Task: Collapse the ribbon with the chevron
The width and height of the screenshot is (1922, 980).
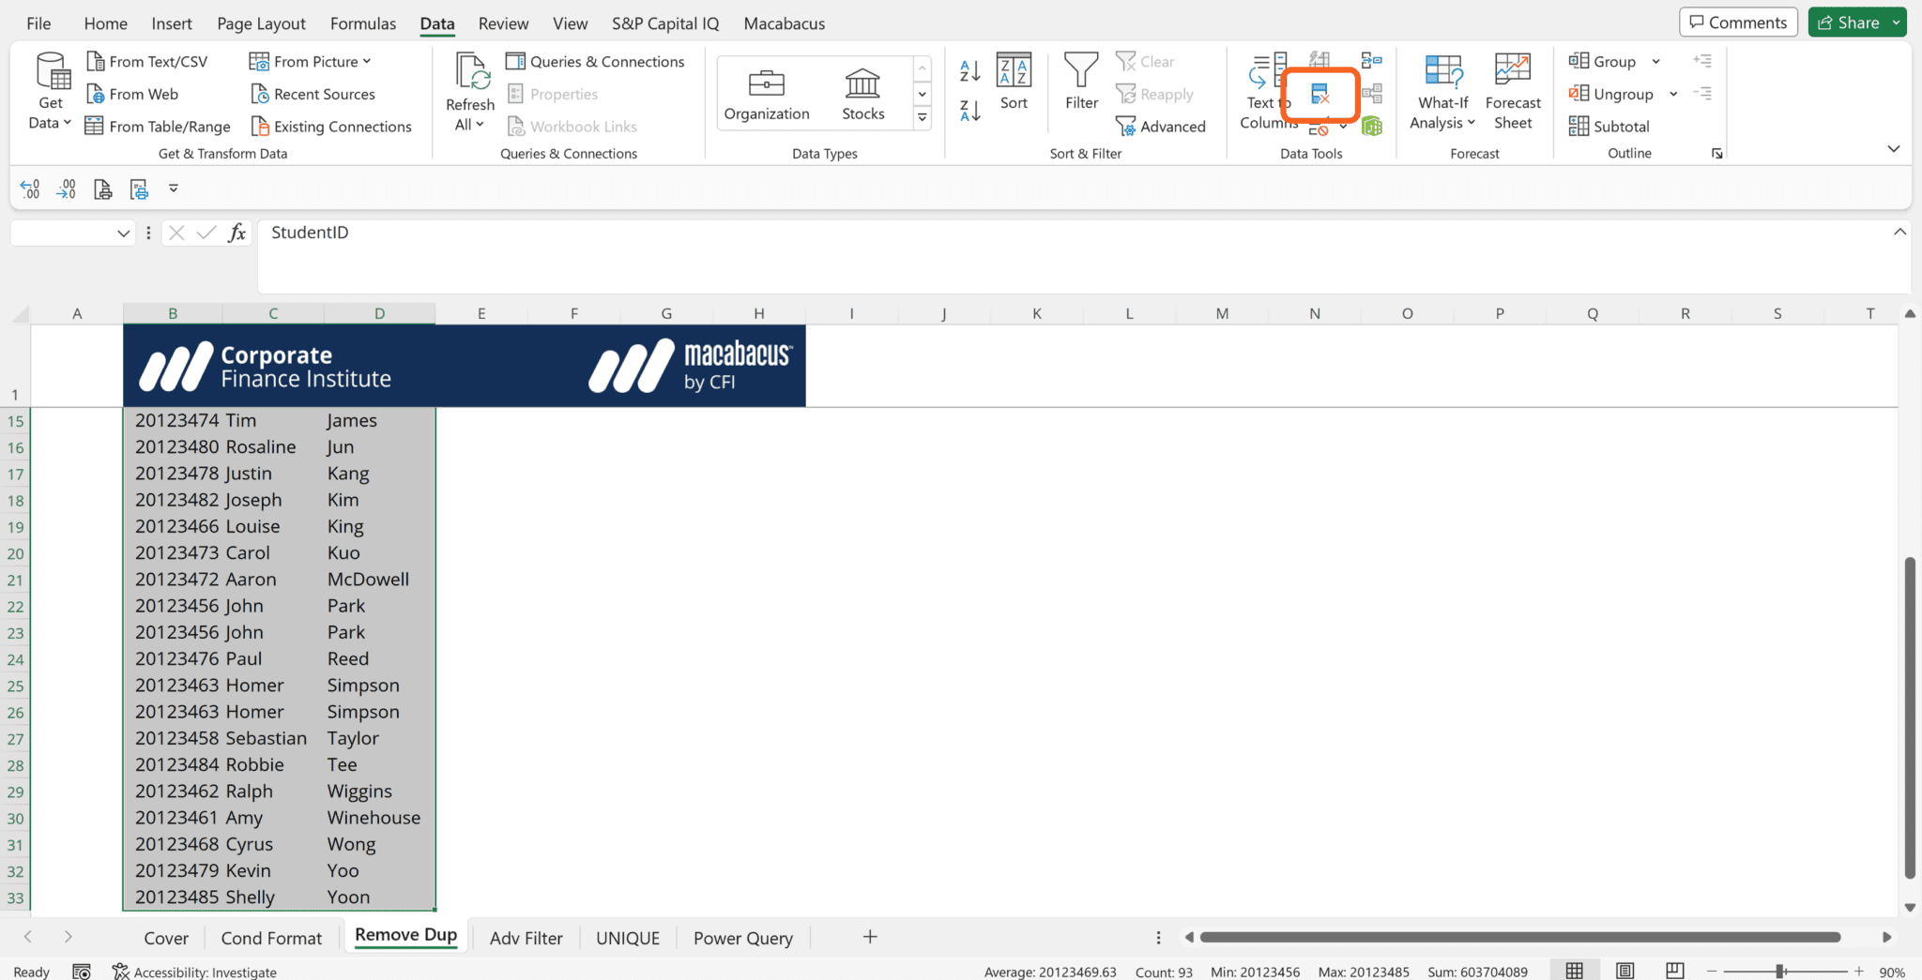Action: click(1893, 148)
